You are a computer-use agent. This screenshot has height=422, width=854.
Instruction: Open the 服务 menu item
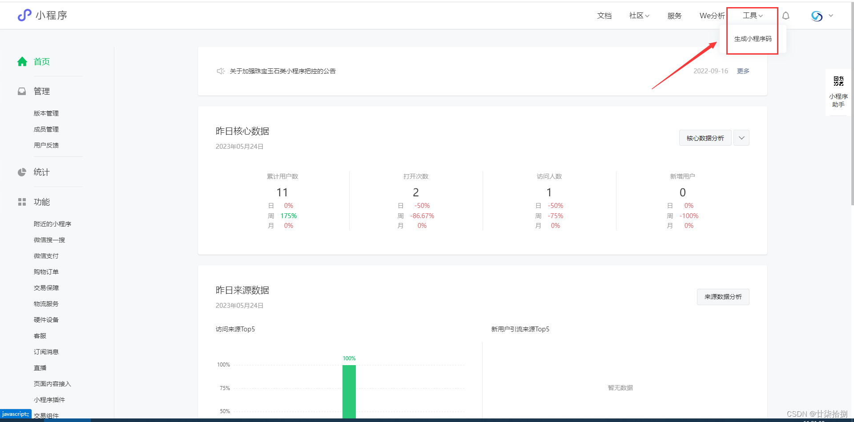[674, 16]
